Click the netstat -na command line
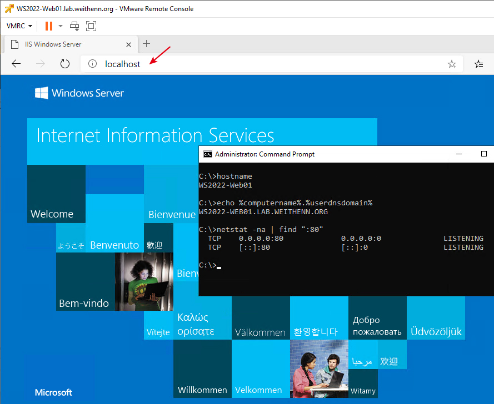Image resolution: width=494 pixels, height=404 pixels. click(x=261, y=229)
